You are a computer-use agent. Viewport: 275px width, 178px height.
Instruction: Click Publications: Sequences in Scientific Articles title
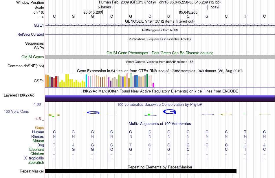pyautogui.click(x=160, y=39)
